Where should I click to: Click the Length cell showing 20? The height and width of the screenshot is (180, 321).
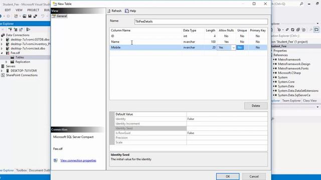click(x=211, y=47)
